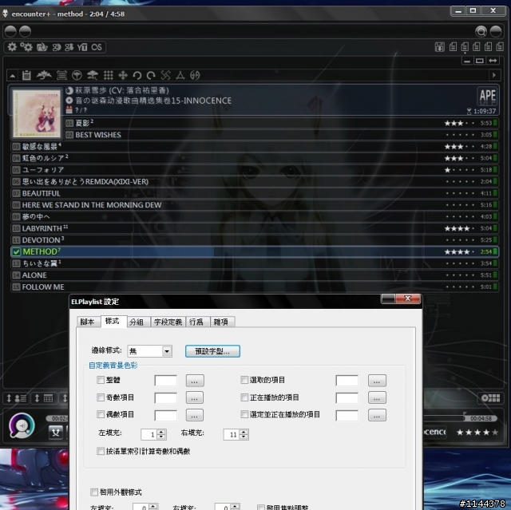This screenshot has width=511, height=510.
Task: Click the clockwise redo arrow icon
Action: click(151, 76)
